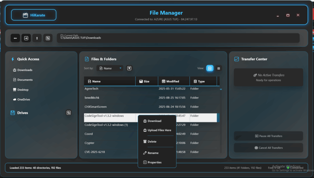Click Pause All Transfers button
314x178 pixels.
point(268,136)
